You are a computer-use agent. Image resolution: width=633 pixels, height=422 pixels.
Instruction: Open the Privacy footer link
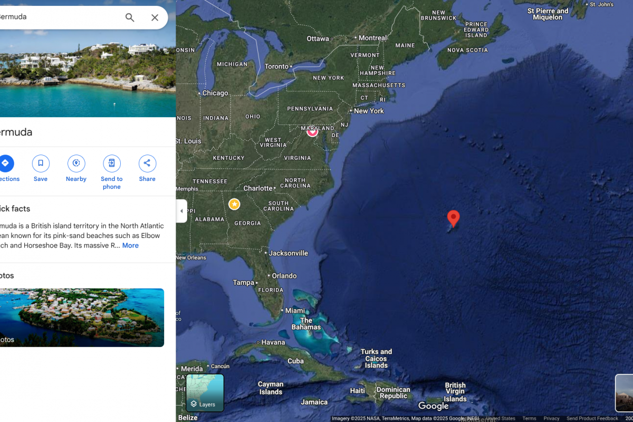pos(551,418)
